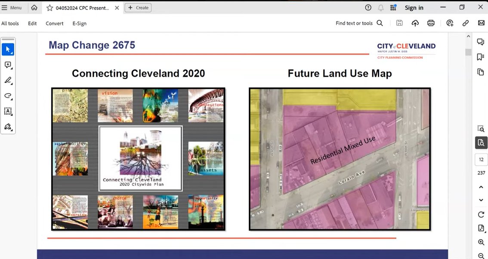This screenshot has height=259, width=488.
Task: Click the City of Cleveland logo
Action: (x=406, y=51)
